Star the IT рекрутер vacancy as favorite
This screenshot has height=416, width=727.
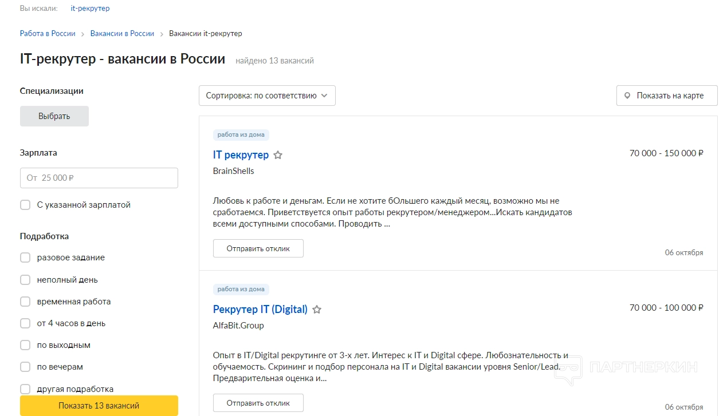[x=278, y=155]
